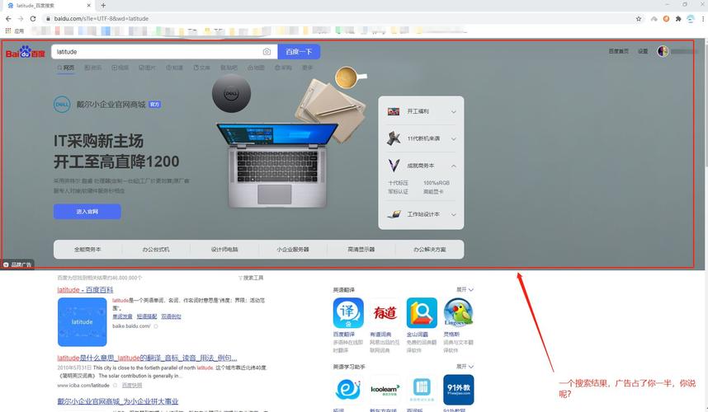Click the Dell logo in advertisement
Image resolution: width=708 pixels, height=412 pixels.
pos(61,105)
